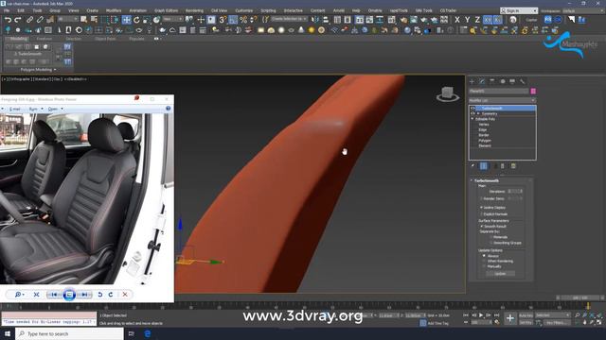Click the Pin Stack icon below modifier stack
Viewport: 606px width, 340px height.
[472, 166]
